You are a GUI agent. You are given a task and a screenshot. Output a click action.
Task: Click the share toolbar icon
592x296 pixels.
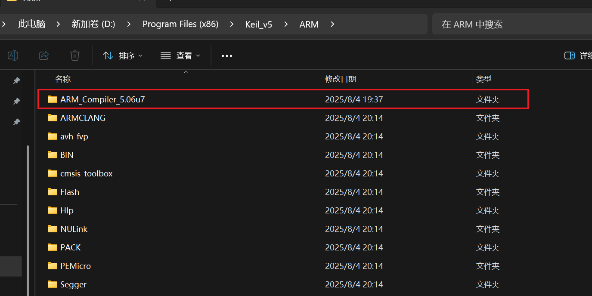(x=44, y=55)
